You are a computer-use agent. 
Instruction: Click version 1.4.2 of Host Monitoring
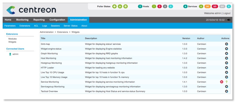(x=185, y=58)
